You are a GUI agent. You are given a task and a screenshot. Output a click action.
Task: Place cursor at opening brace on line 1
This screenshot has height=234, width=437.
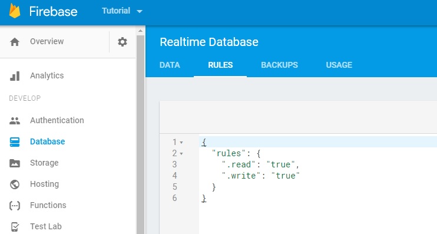click(204, 142)
